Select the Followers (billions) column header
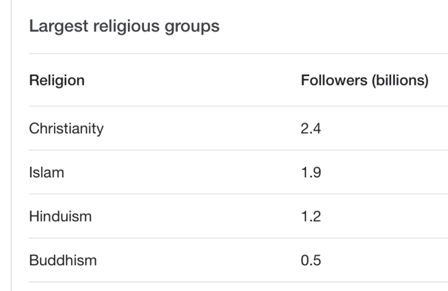 tap(365, 80)
